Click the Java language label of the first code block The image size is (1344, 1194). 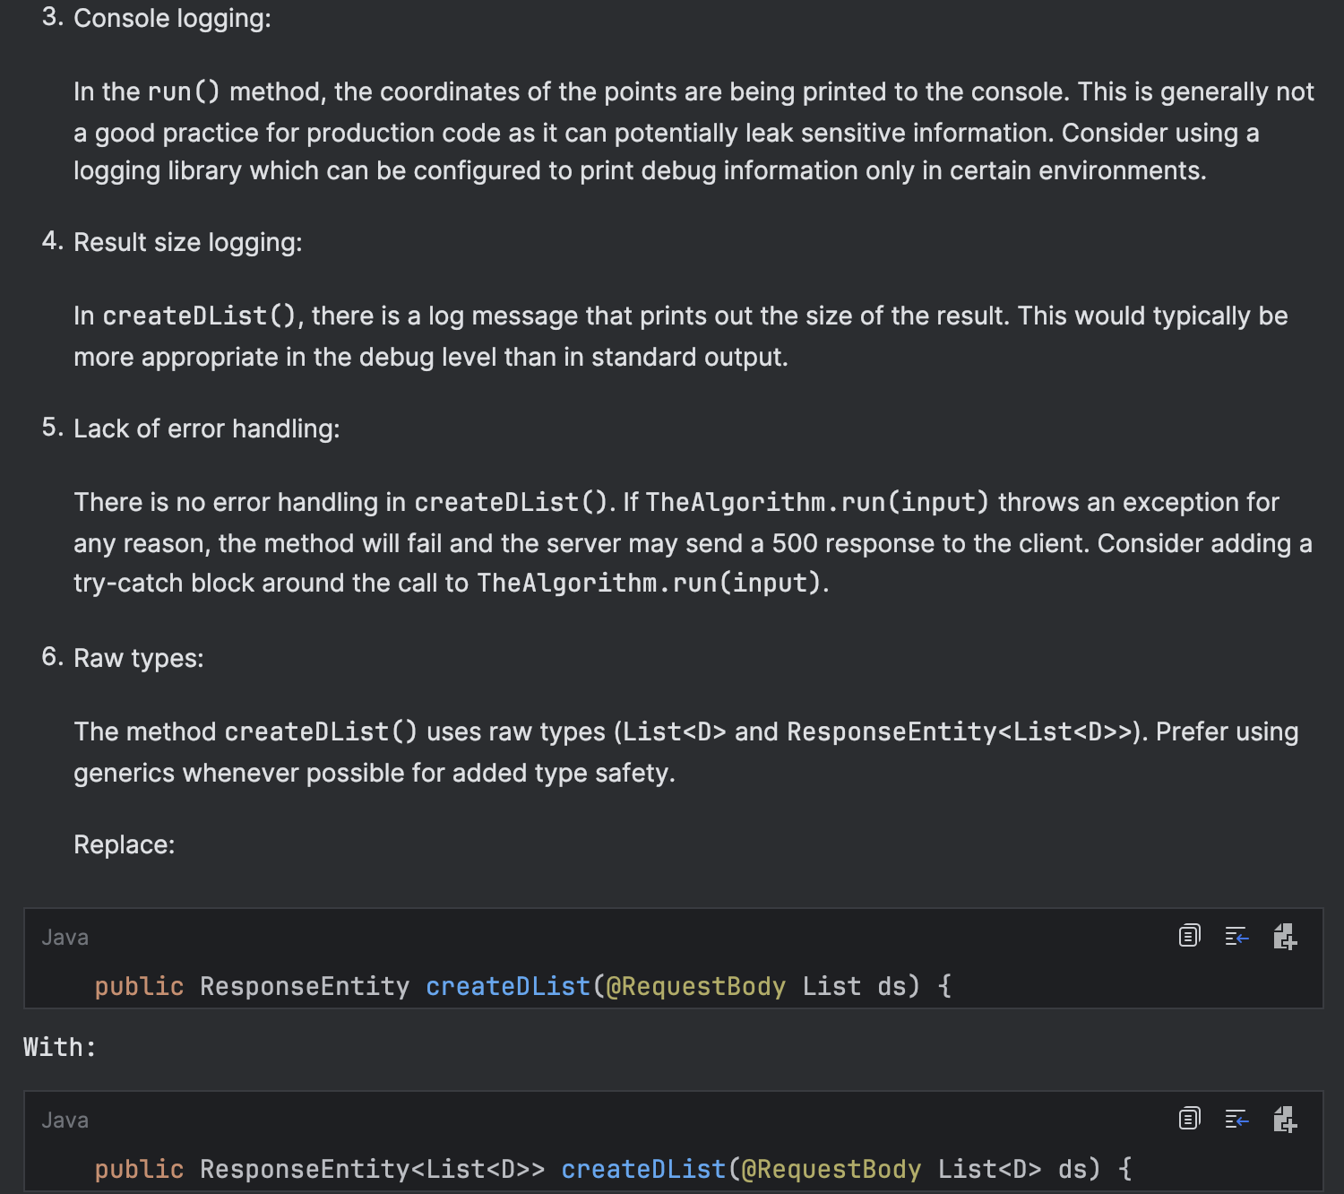coord(65,938)
